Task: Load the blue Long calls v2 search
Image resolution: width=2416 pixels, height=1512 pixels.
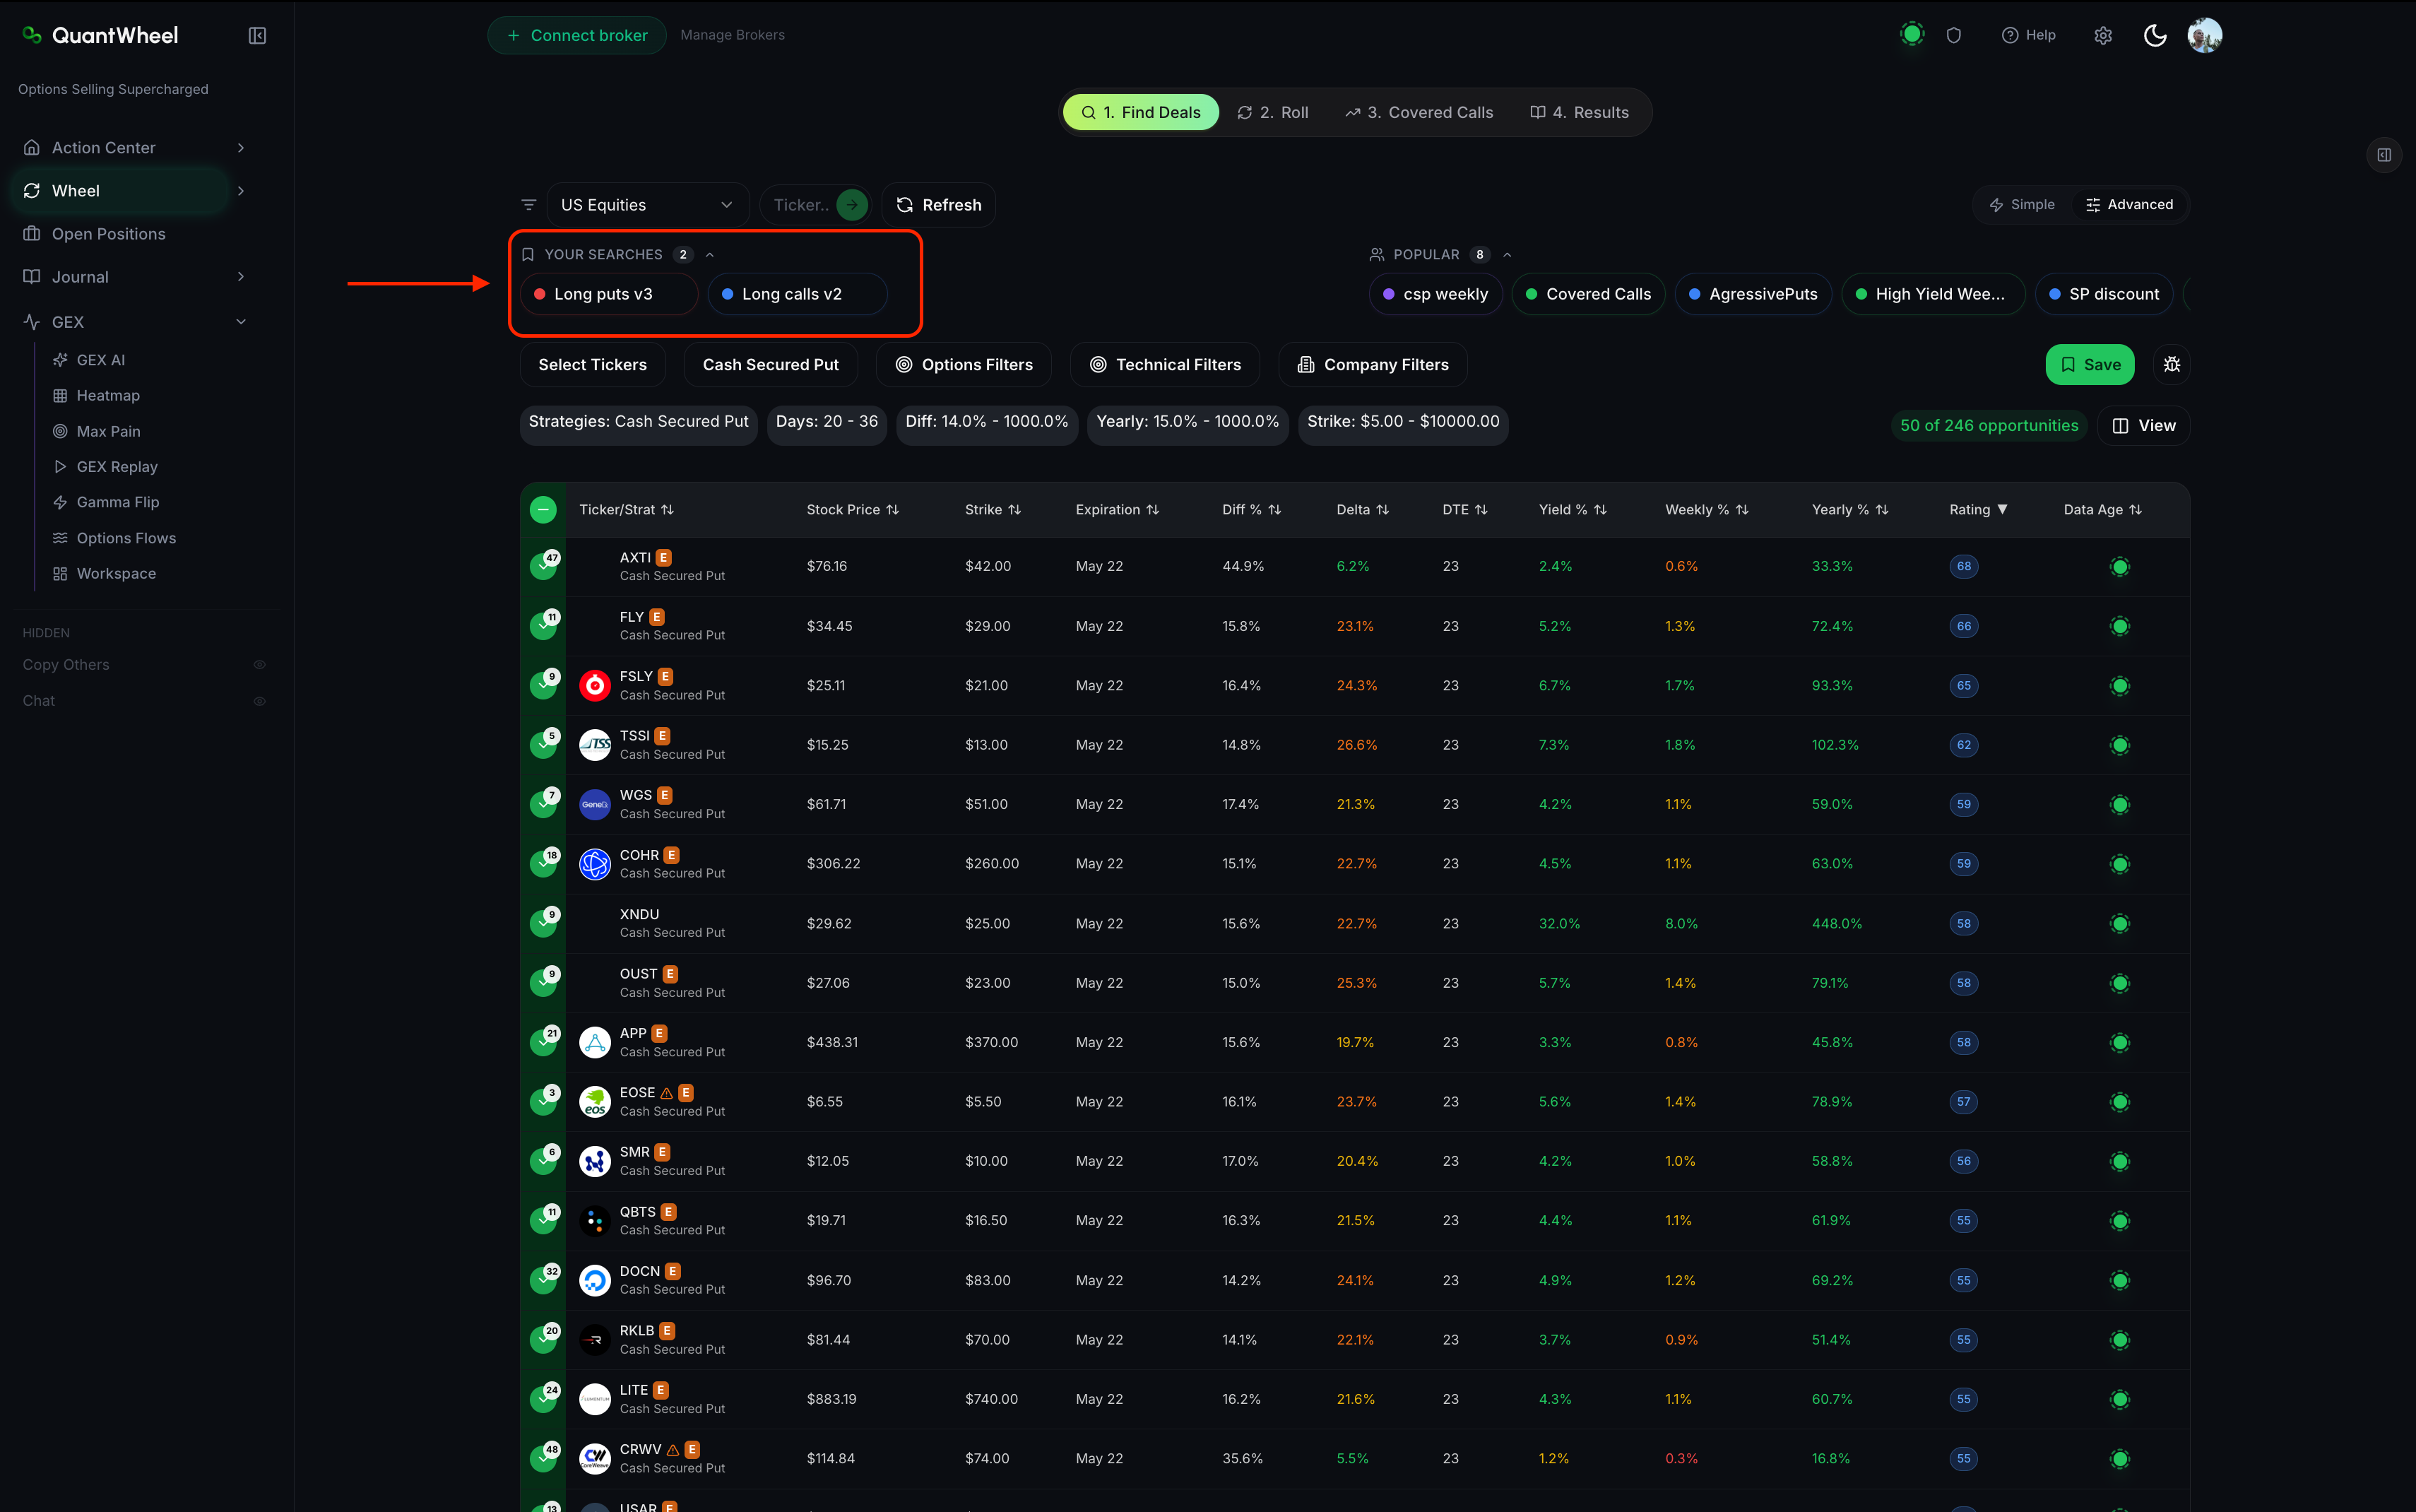Action: coord(797,295)
